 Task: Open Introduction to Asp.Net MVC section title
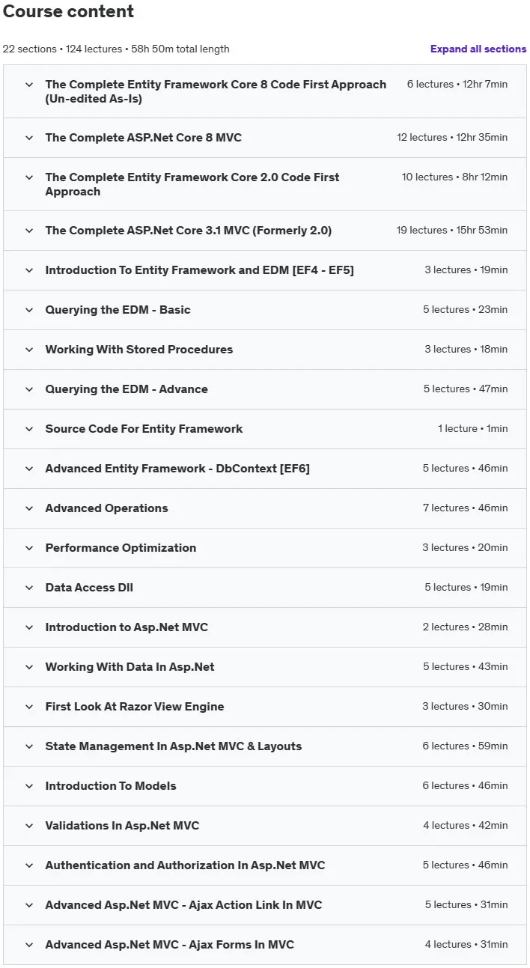127,627
